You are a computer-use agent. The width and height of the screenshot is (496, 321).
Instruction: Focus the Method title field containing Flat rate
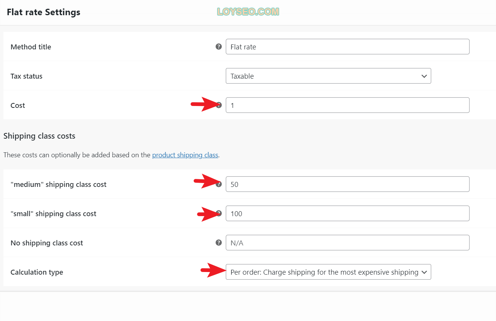348,47
